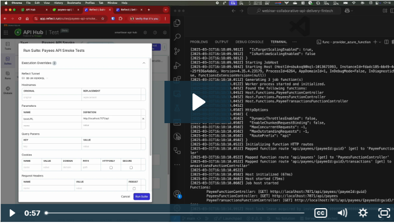Tick the request header PERSIST checkbox

tap(134, 188)
